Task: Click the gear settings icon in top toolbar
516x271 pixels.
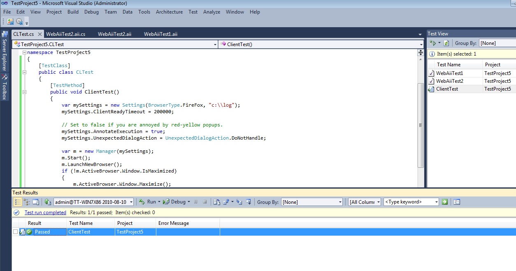Action: (x=19, y=21)
